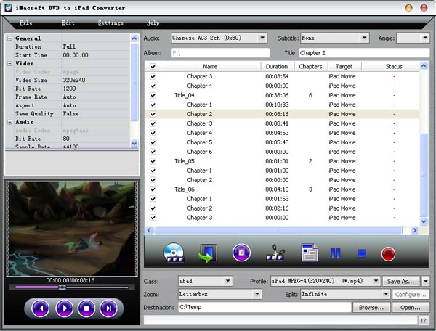The width and height of the screenshot is (436, 331).
Task: Uncheck Chapter 5 (00:05:40) checkbox
Action: 153,142
